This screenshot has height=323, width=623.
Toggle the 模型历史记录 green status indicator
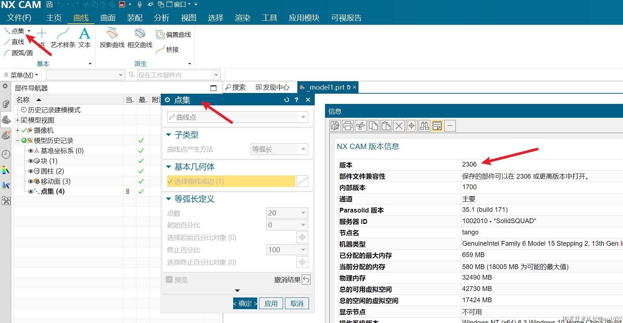tap(24, 140)
